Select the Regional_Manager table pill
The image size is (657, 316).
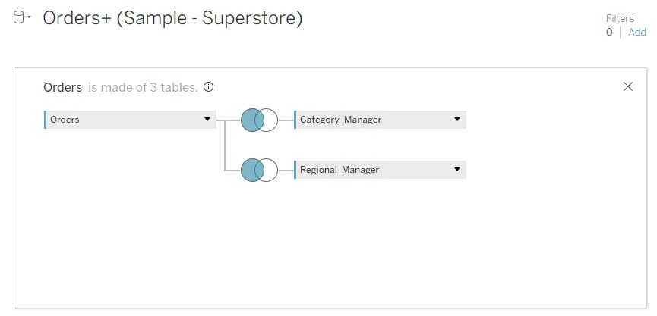coord(372,171)
